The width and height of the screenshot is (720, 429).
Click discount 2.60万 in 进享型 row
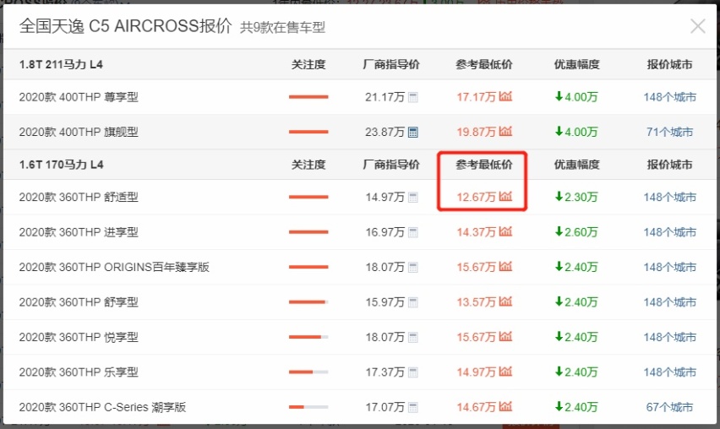click(x=576, y=232)
